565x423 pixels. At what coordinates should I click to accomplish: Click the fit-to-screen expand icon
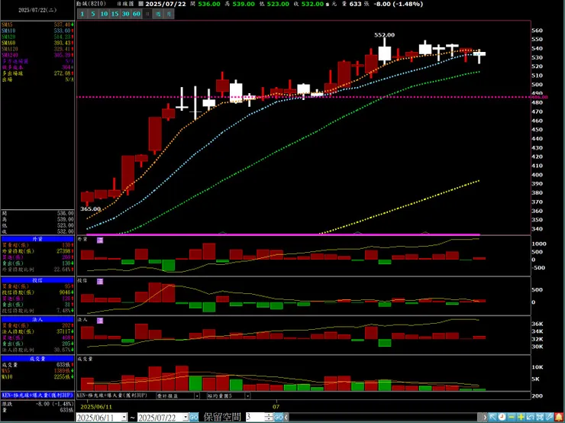tap(540, 417)
